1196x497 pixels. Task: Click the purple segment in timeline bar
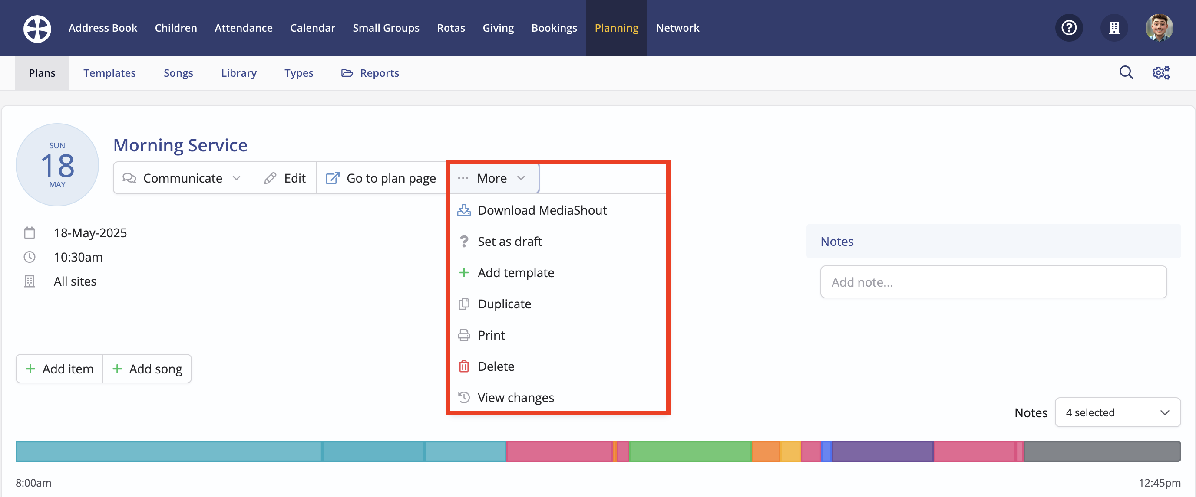click(x=882, y=451)
